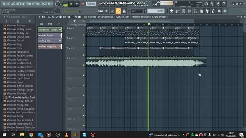The height and width of the screenshot is (138, 246).
Task: Select the playlist Delete tool
Action: tap(57, 17)
